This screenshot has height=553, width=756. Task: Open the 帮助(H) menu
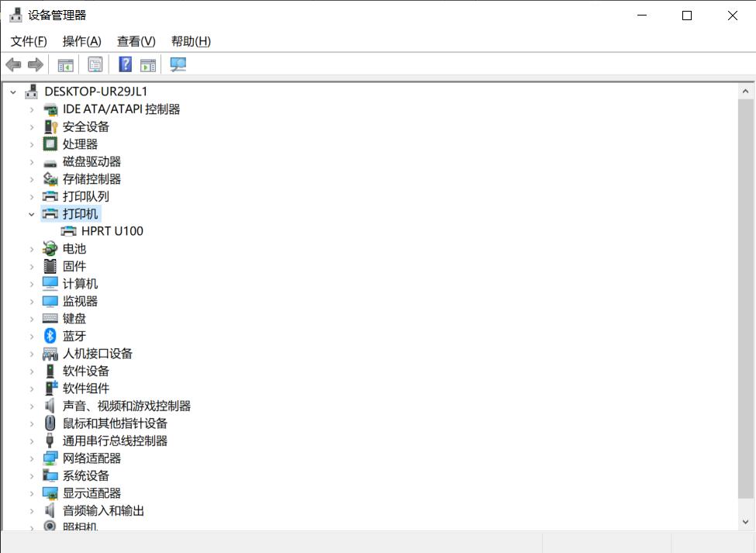pos(191,41)
